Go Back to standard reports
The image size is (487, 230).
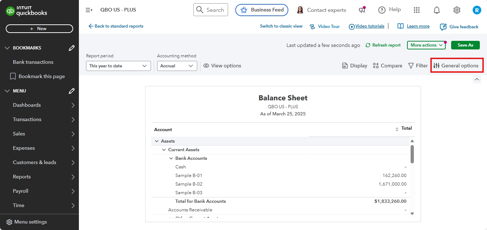(116, 26)
